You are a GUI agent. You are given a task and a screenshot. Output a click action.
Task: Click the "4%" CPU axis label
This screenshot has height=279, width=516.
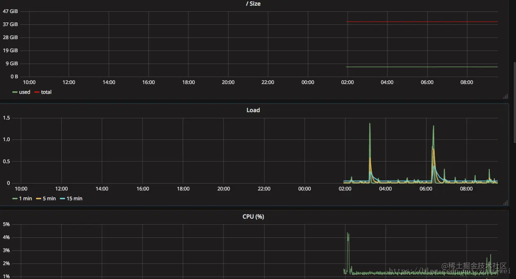click(6, 237)
